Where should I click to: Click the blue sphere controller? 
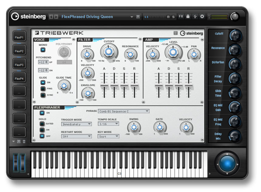227,164
